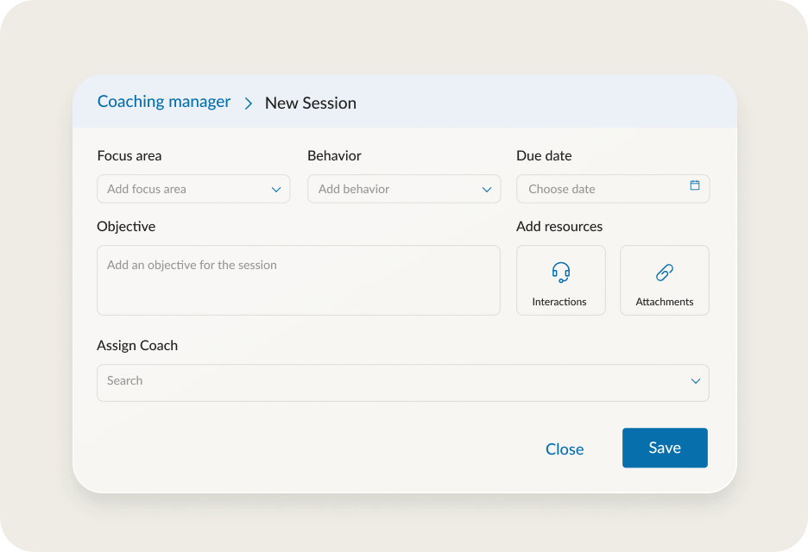The image size is (808, 552).
Task: Click the Add focus area input
Action: [x=173, y=188]
